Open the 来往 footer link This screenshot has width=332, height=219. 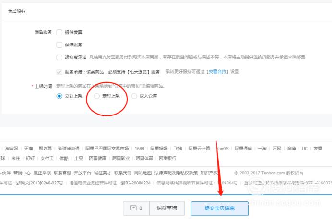click(16, 158)
